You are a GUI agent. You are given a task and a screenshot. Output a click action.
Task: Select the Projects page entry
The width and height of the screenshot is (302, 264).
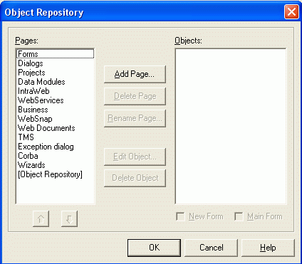pos(55,73)
